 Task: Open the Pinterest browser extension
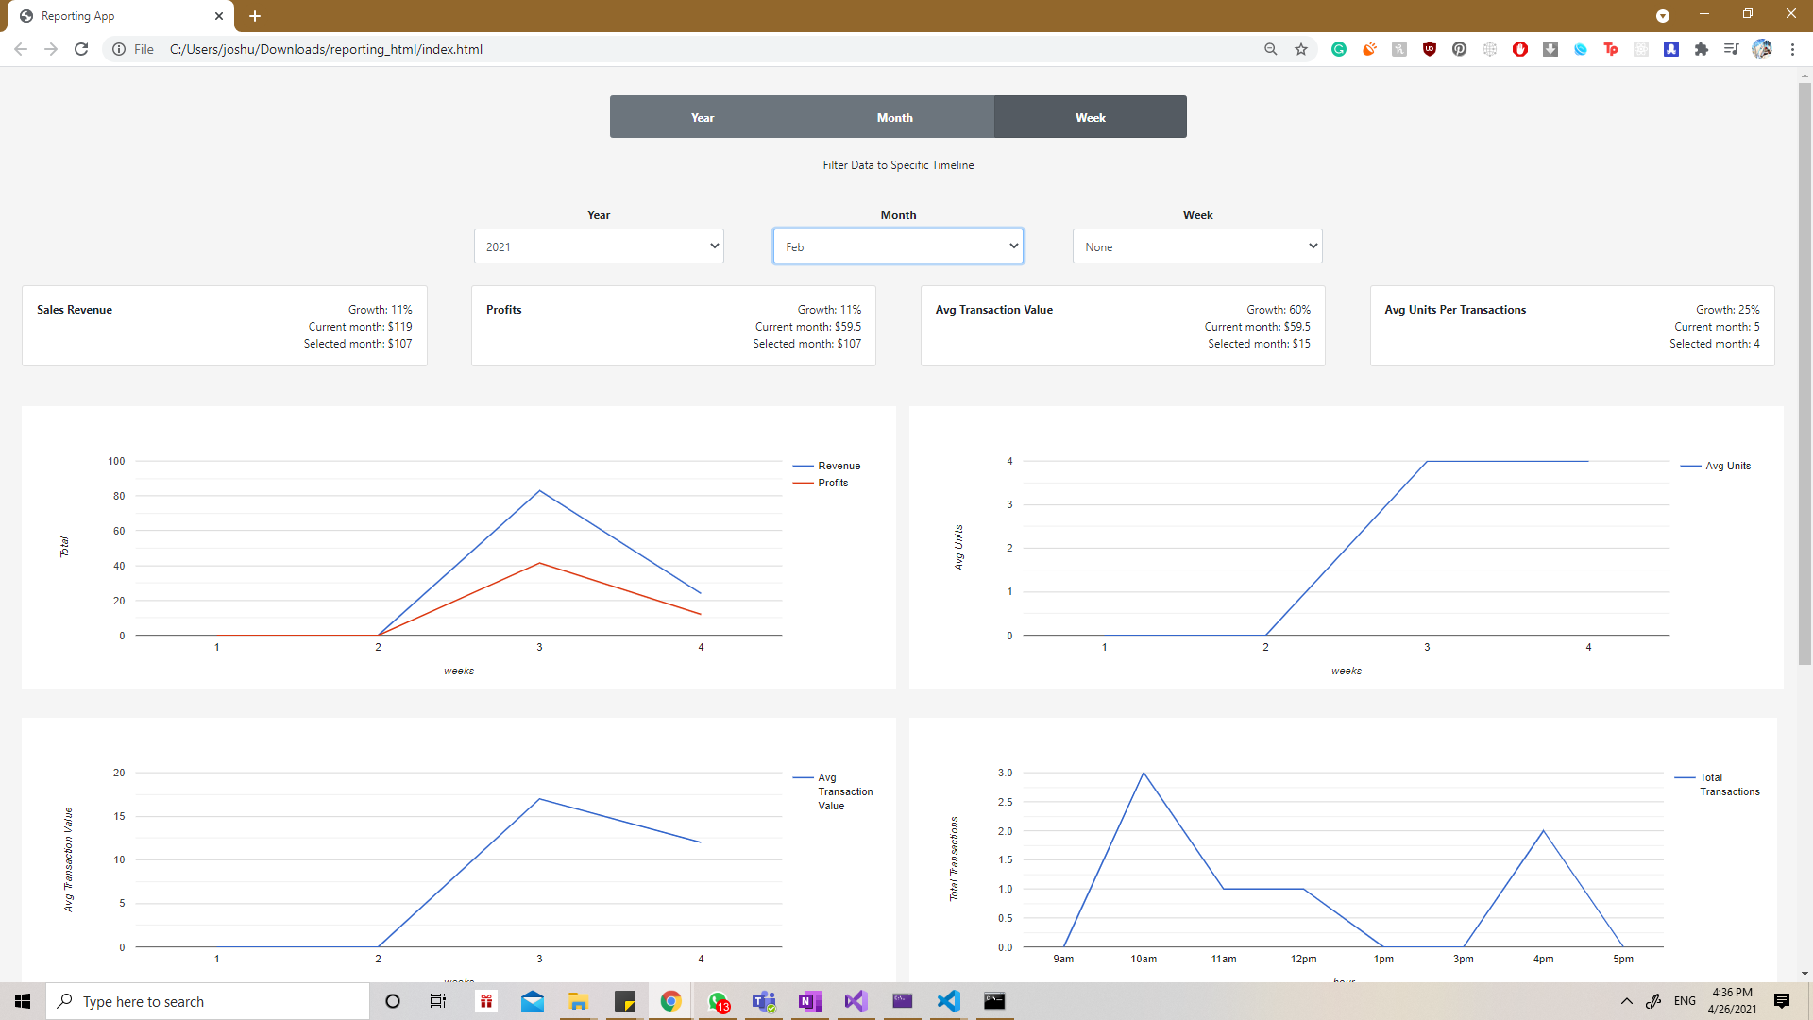point(1460,49)
